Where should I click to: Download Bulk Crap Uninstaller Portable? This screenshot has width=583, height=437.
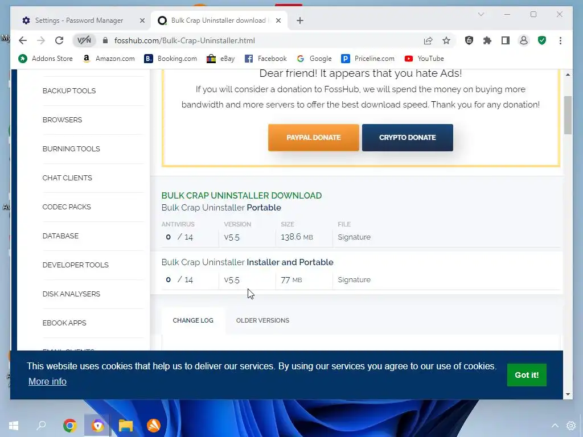pos(221,207)
